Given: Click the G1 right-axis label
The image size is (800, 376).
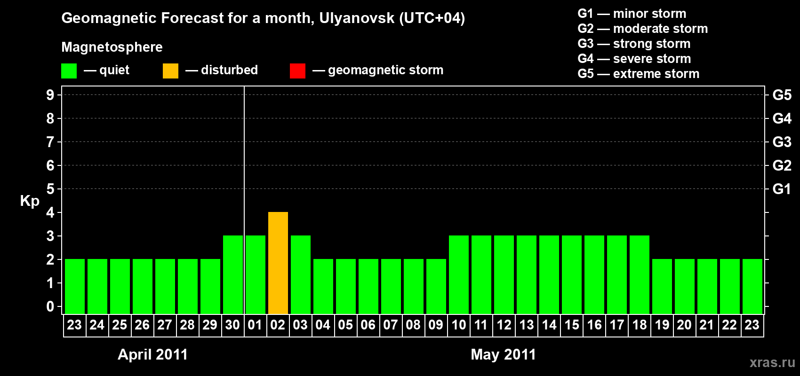Looking at the screenshot, I should (x=782, y=189).
